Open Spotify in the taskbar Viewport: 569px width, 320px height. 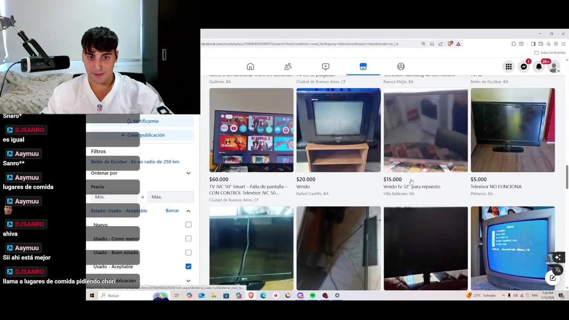tap(313, 296)
